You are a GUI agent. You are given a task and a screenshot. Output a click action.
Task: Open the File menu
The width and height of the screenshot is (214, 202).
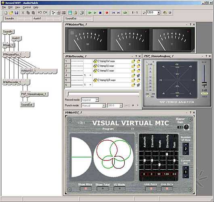coord(4,7)
